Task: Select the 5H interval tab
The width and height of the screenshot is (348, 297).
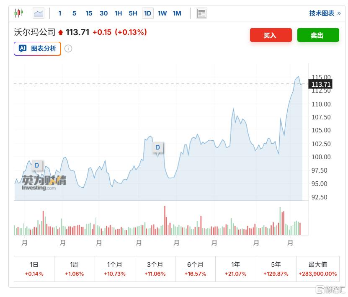Action: click(x=133, y=13)
